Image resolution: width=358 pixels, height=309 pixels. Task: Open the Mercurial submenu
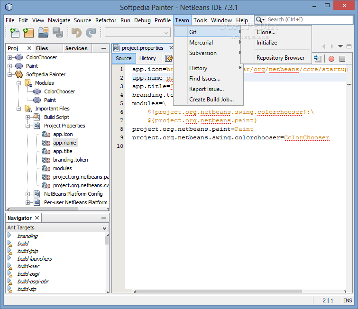(x=208, y=43)
